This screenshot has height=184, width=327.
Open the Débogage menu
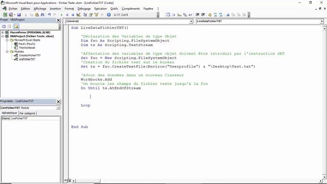click(x=84, y=9)
